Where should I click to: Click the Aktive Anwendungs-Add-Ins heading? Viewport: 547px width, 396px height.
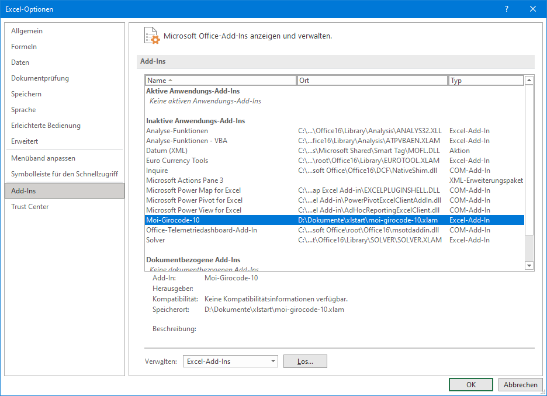pos(193,91)
